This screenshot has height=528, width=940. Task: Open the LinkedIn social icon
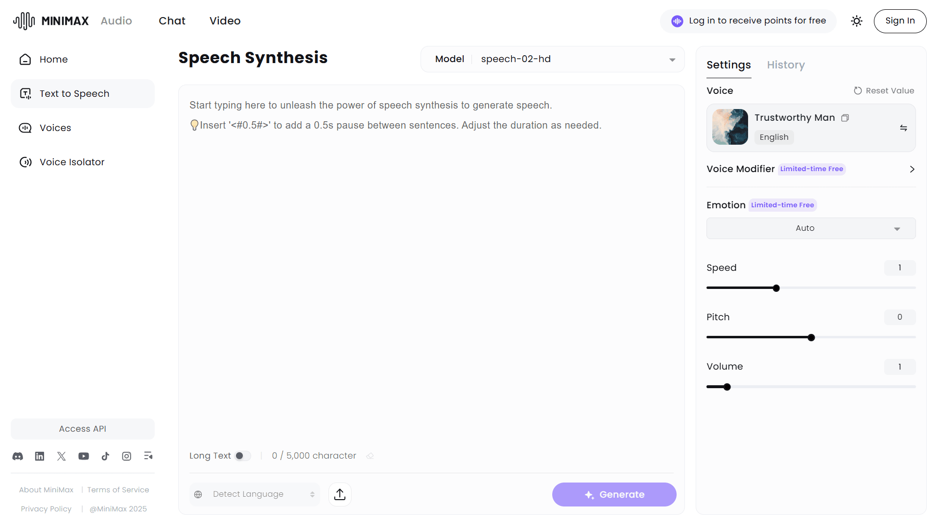[x=40, y=456]
